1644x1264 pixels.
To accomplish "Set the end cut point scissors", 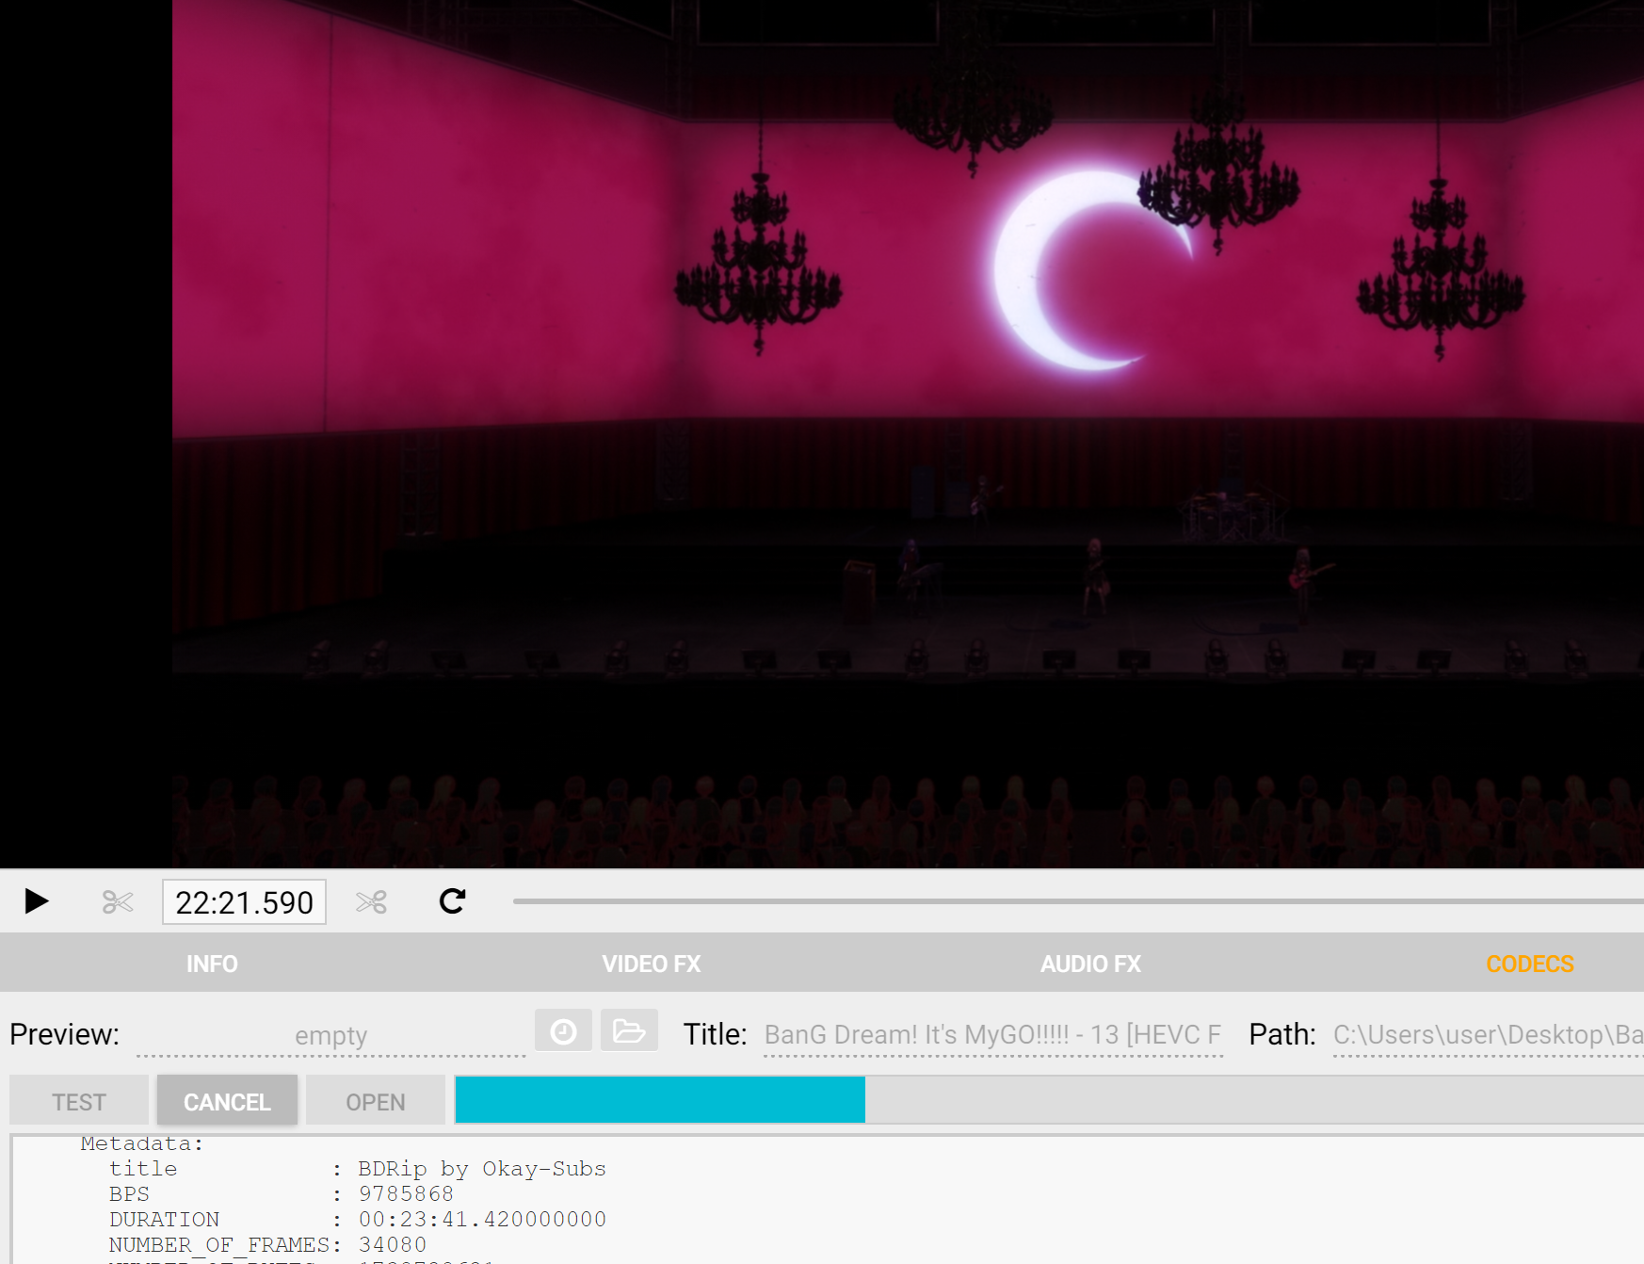I will [371, 902].
